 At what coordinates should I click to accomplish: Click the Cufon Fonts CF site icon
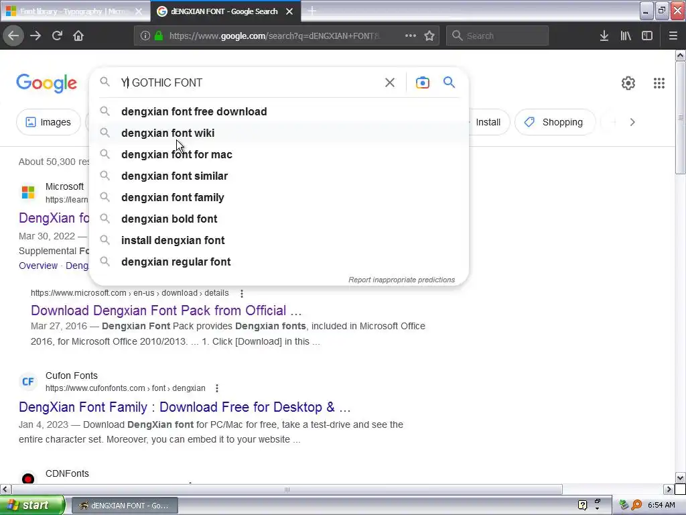(x=28, y=382)
